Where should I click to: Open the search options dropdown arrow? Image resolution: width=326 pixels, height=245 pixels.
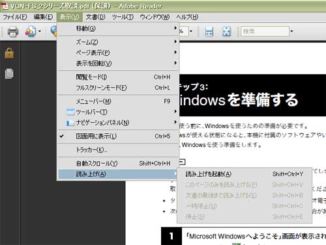[x=291, y=32]
